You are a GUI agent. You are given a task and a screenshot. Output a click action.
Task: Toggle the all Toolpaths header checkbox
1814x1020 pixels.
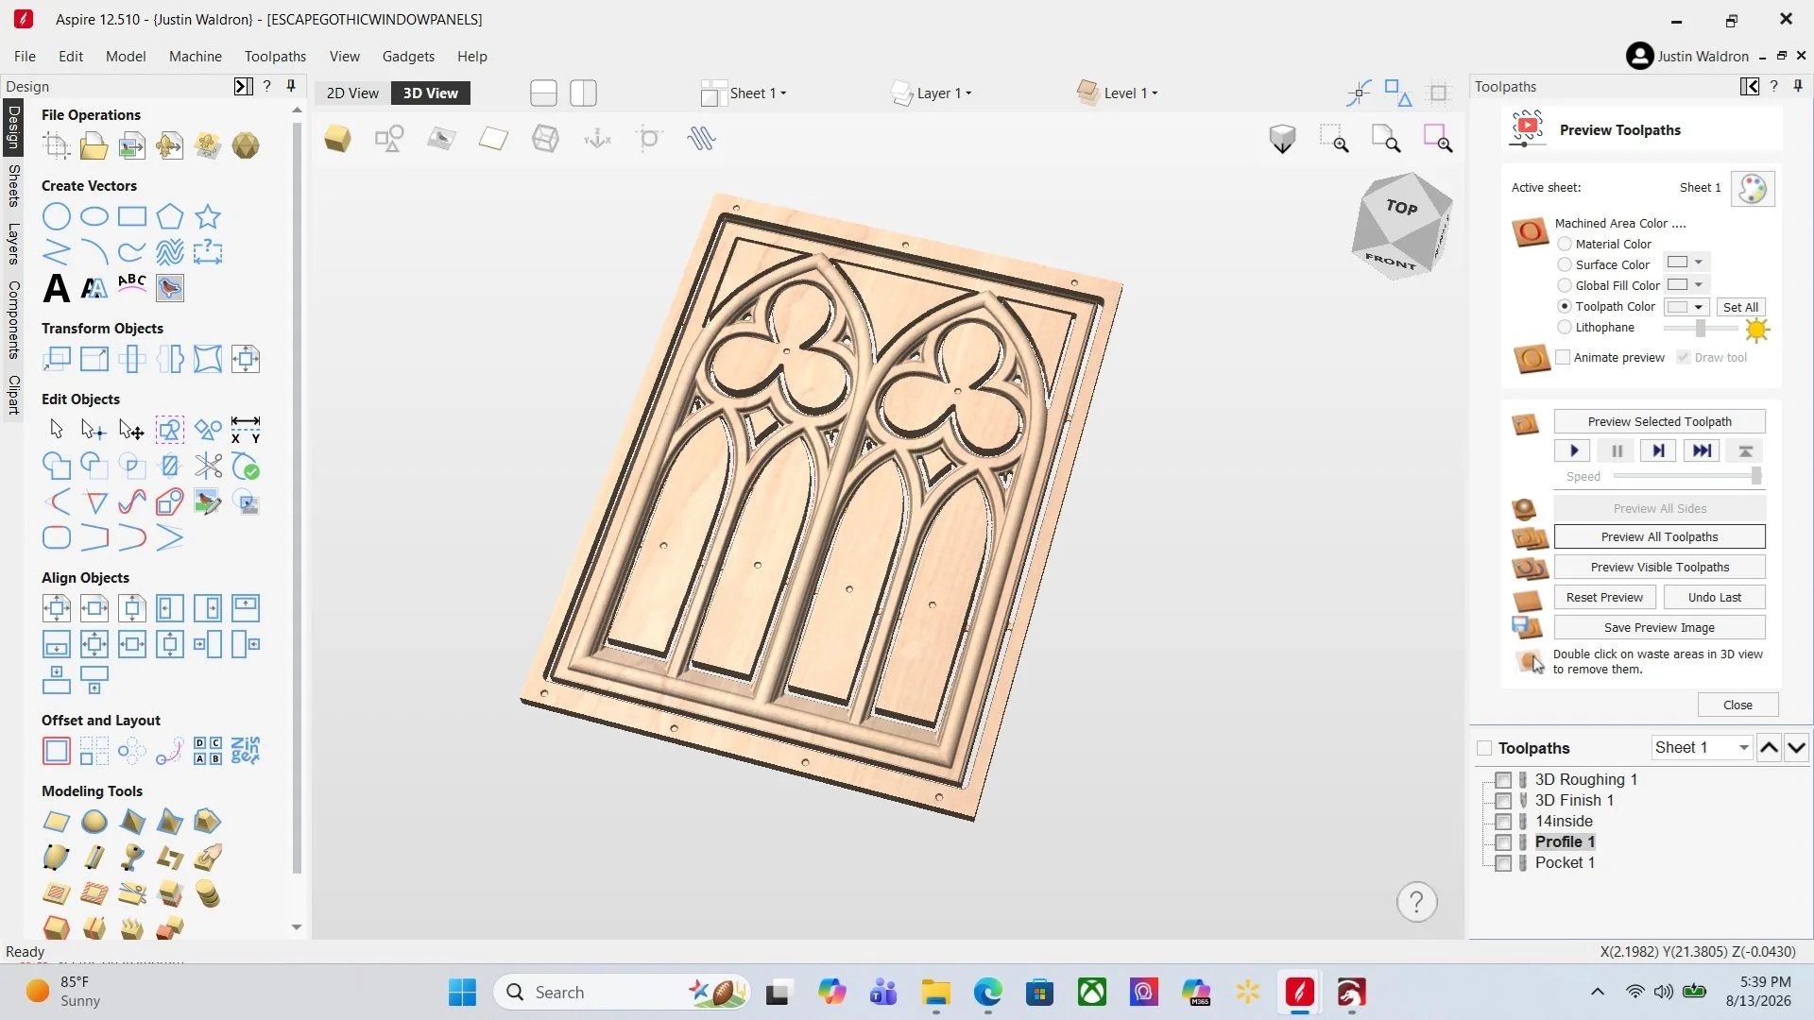pos(1484,748)
